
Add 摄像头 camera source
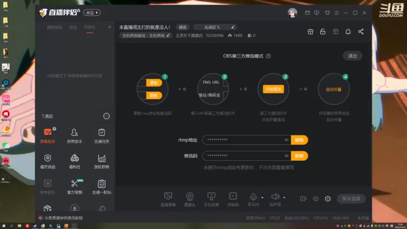pyautogui.click(x=190, y=199)
